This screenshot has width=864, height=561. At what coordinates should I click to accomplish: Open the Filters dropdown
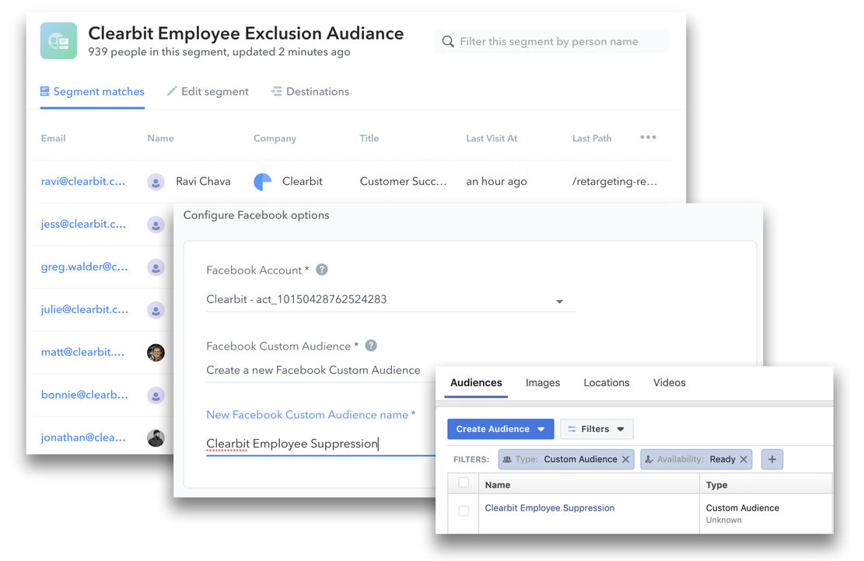coord(596,429)
